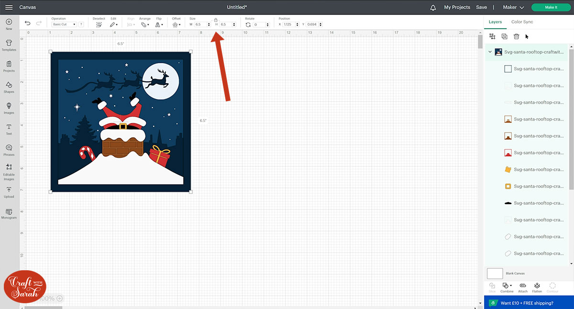The image size is (574, 309).
Task: Click the Rotate icon
Action: (x=248, y=24)
